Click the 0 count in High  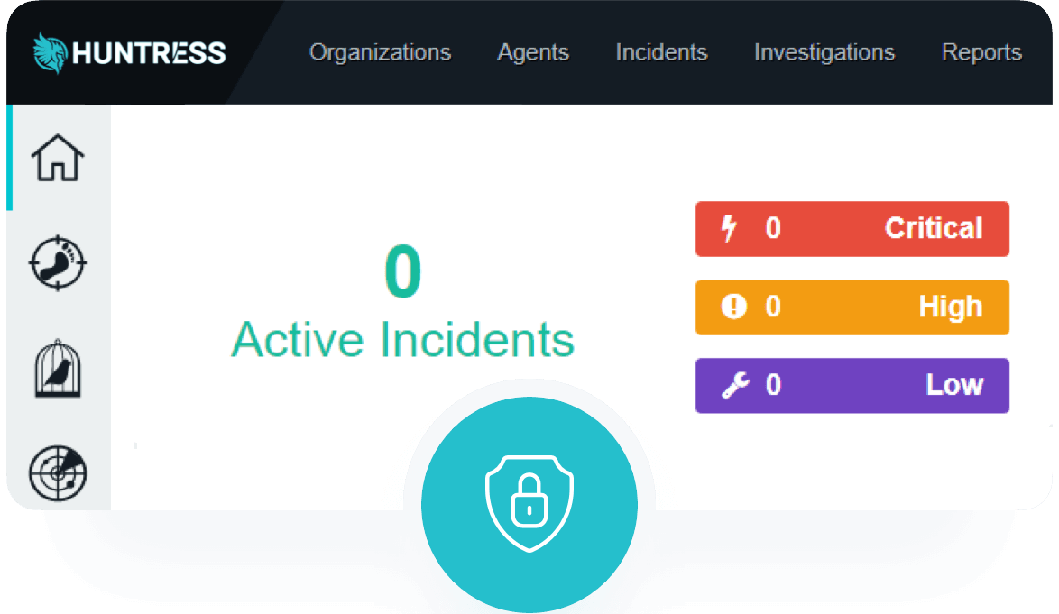[x=773, y=307]
